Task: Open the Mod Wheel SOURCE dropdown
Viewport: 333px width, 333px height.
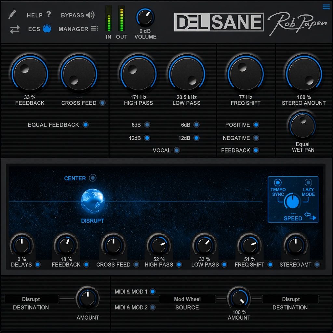Action: point(187,299)
